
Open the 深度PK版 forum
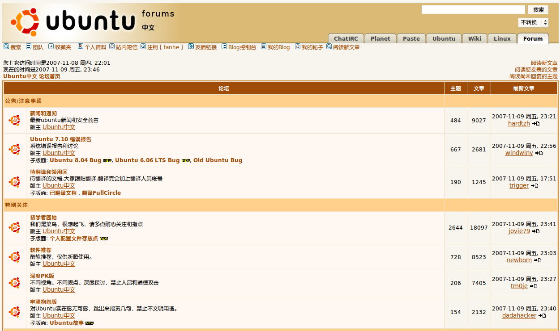pos(42,276)
